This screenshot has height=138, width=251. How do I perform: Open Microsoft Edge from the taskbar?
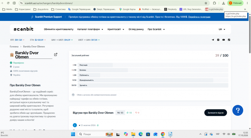[x=141, y=134]
